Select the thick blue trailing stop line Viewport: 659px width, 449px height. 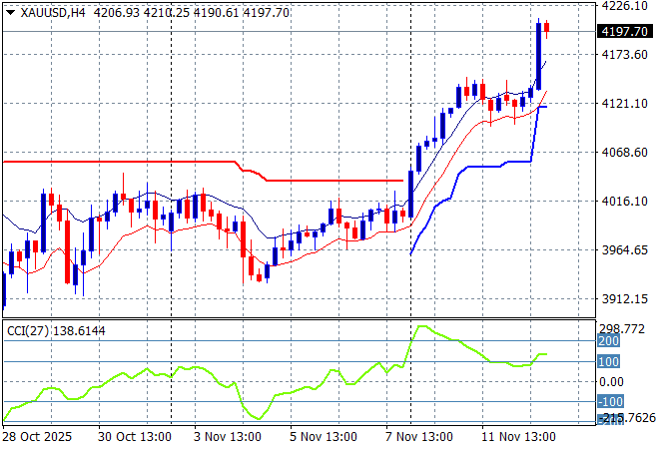(479, 181)
